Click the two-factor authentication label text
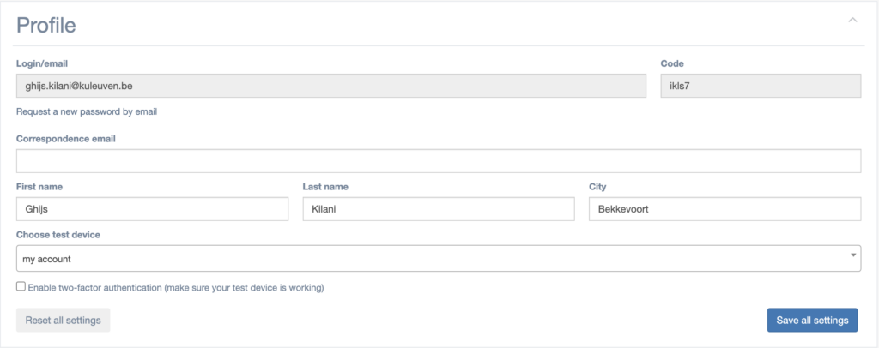The image size is (879, 348). (x=176, y=288)
